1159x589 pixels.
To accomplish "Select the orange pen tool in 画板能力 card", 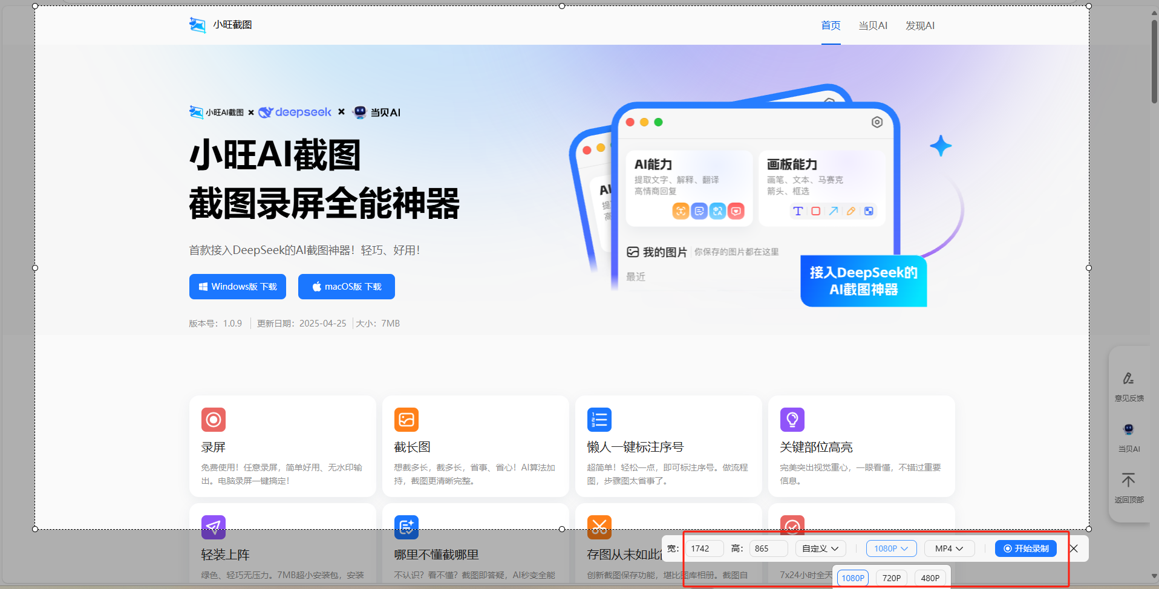I will [851, 211].
